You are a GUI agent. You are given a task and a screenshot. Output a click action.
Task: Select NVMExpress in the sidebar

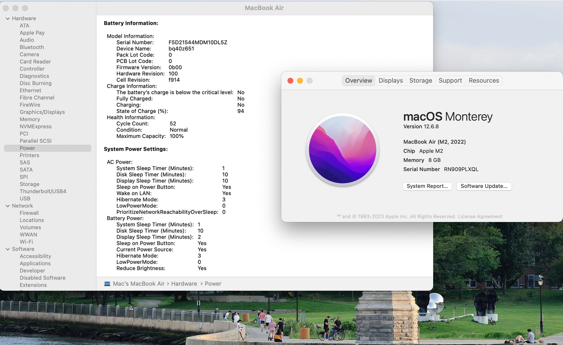[x=36, y=127]
